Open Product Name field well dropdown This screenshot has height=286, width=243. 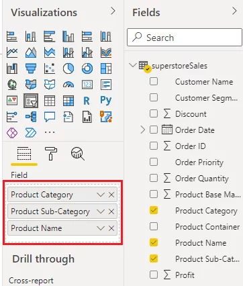pos(101,228)
